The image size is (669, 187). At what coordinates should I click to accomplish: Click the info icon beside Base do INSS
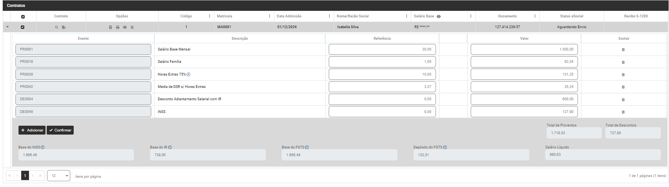coord(43,147)
